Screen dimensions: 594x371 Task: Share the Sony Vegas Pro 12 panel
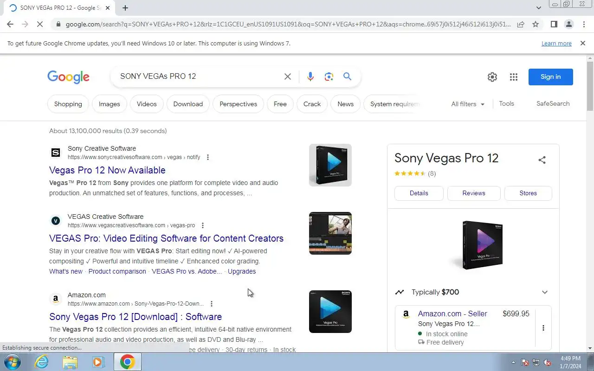pyautogui.click(x=542, y=160)
